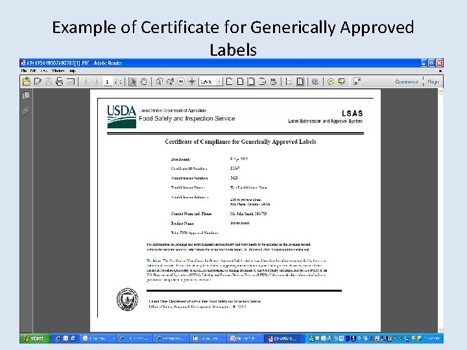Select the Fit Width page icon
The height and width of the screenshot is (350, 467).
pos(240,81)
